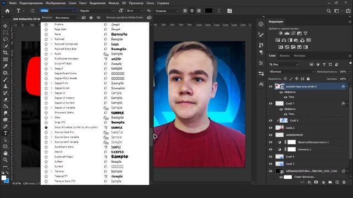This screenshot has height=198, width=353.
Task: Select the Move tool
Action: [5, 26]
